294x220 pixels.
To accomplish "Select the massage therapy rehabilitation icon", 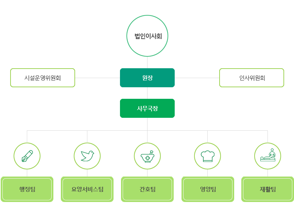I will [268, 156].
